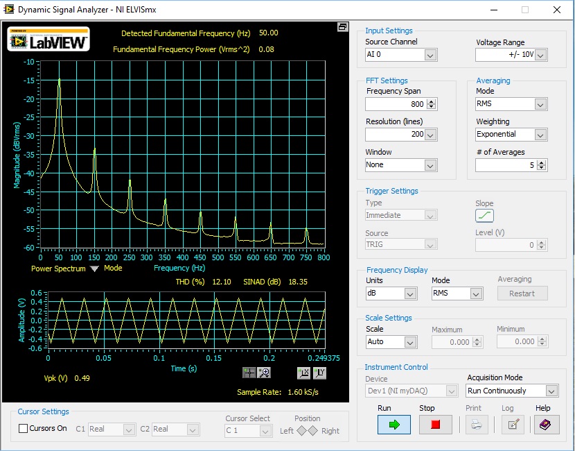Activate the magnifier zoom tool
575x451 pixels.
(264, 373)
